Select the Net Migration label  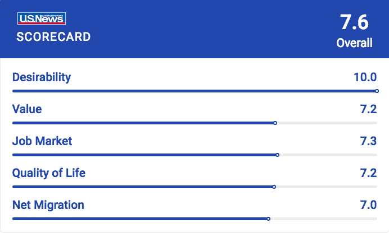(x=48, y=205)
